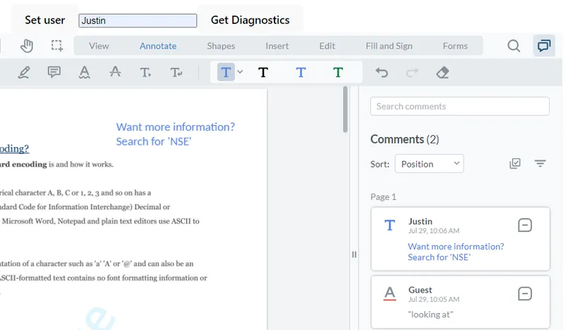Click the panel resize handle bar

tap(354, 254)
